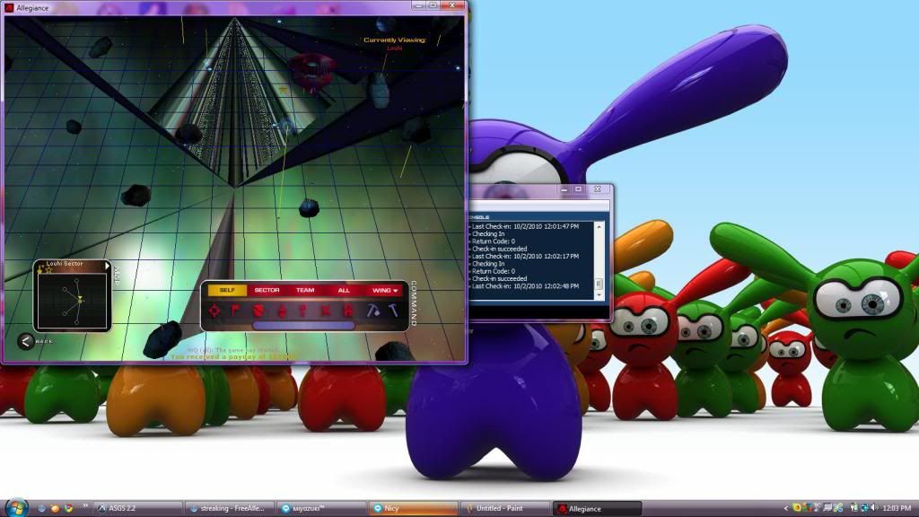The width and height of the screenshot is (919, 517).
Task: Click the round Back arrow icon
Action: [x=26, y=341]
